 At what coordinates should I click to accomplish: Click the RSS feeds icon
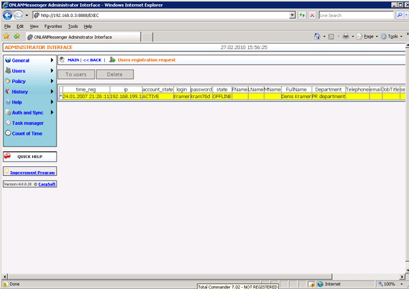point(331,37)
